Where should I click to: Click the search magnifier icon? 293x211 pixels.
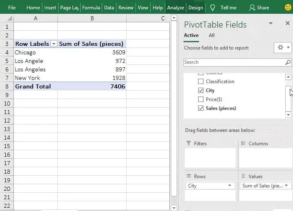click(288, 62)
